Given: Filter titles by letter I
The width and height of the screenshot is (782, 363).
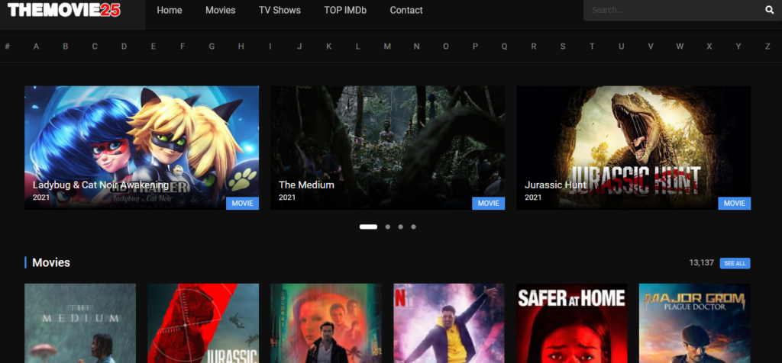Looking at the screenshot, I should (x=270, y=47).
